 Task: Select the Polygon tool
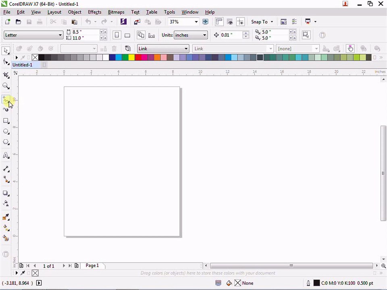tap(6, 142)
